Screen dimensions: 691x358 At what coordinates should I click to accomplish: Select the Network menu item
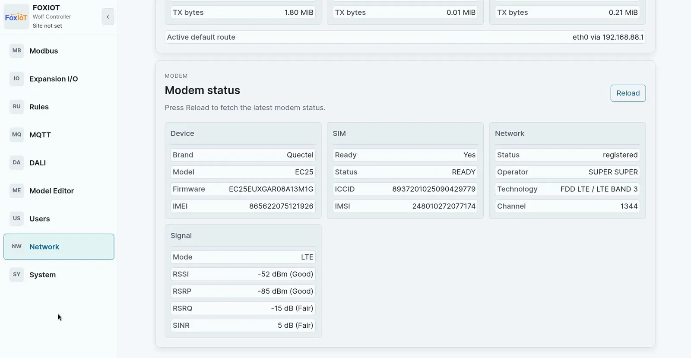click(x=59, y=247)
